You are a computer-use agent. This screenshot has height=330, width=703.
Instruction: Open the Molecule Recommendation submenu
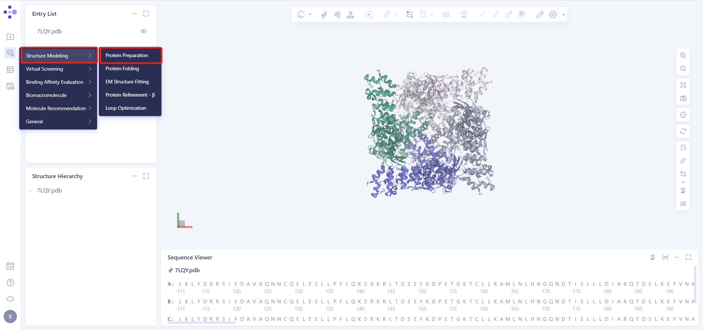tap(58, 108)
